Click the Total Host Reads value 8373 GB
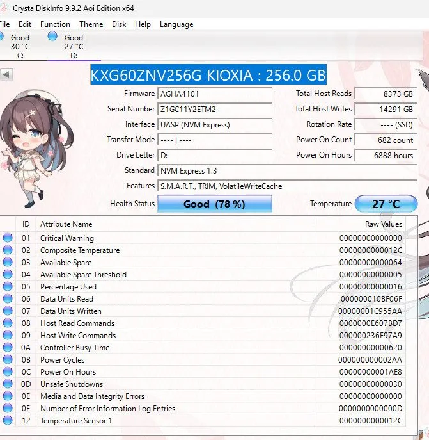This screenshot has height=440, width=429. (386, 94)
